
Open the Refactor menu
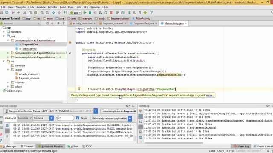click(52, 7)
